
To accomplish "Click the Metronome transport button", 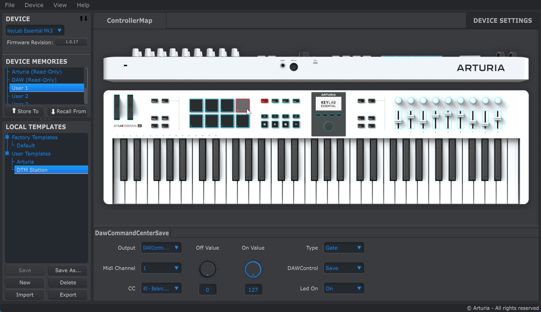I will (296, 116).
